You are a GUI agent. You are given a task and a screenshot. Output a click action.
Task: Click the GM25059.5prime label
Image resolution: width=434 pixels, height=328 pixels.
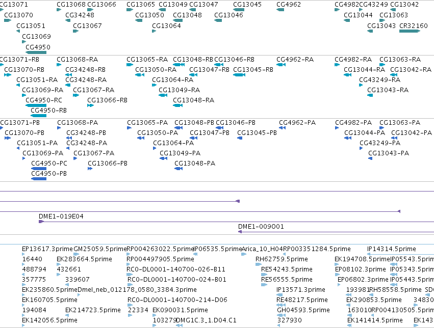[100, 249]
